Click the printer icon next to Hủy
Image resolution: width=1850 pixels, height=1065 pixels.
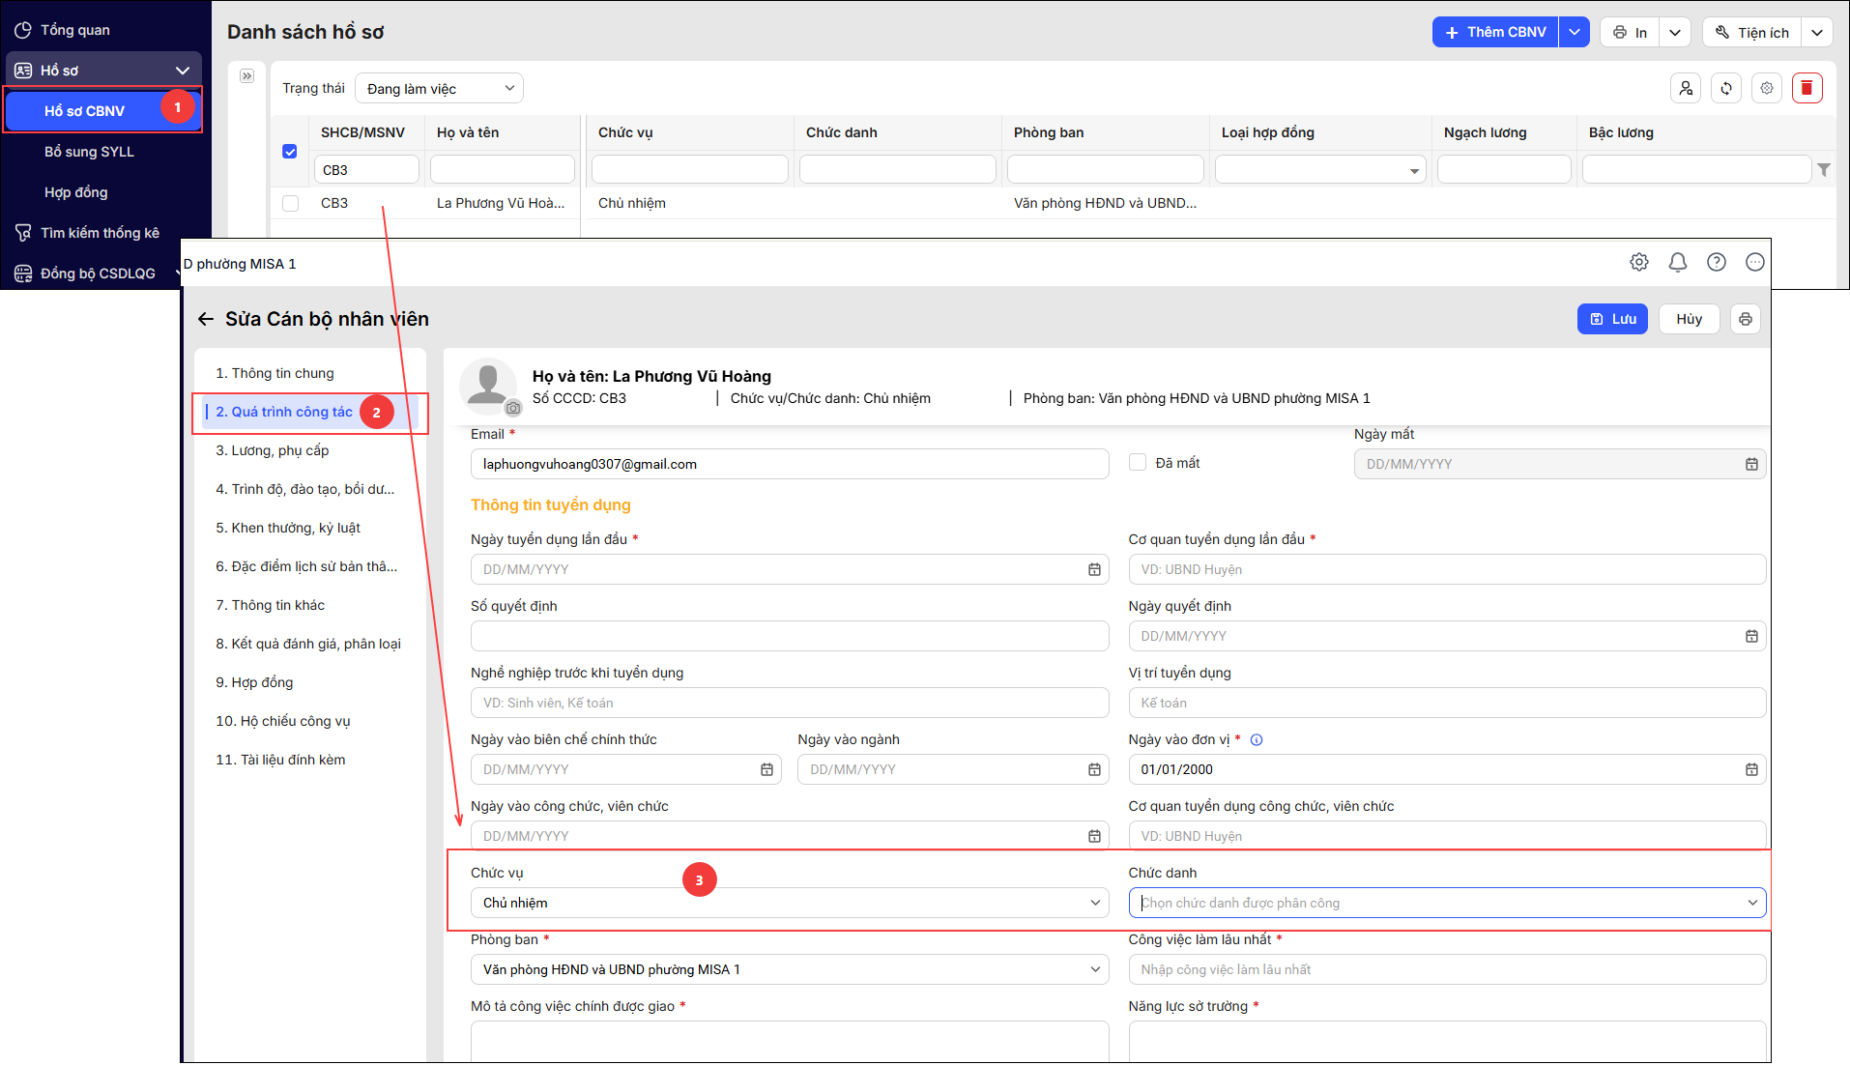click(1746, 319)
